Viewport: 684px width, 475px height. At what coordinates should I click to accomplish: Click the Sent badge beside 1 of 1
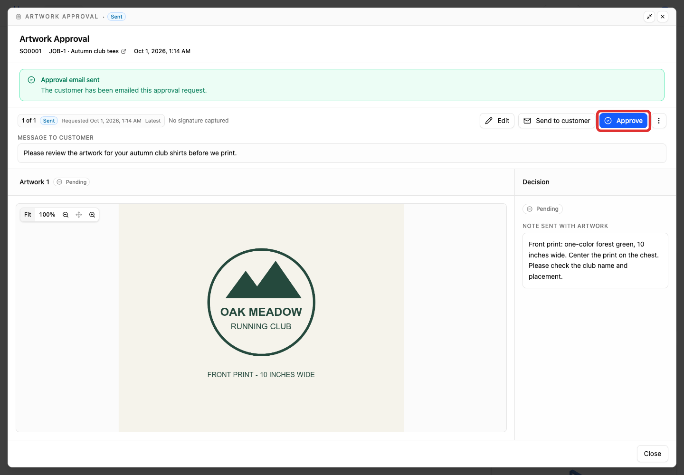click(49, 121)
